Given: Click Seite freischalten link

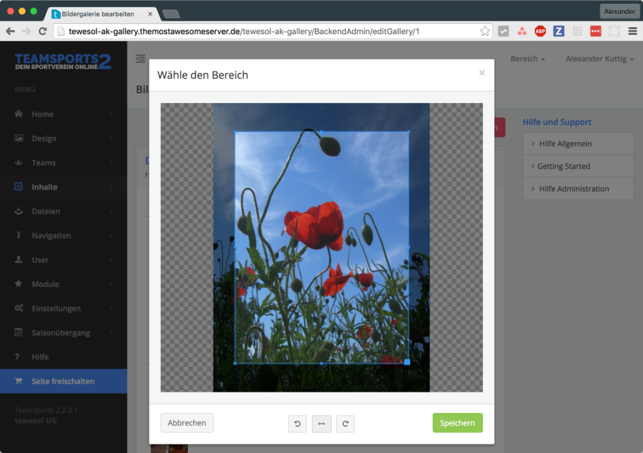Looking at the screenshot, I should click(63, 381).
